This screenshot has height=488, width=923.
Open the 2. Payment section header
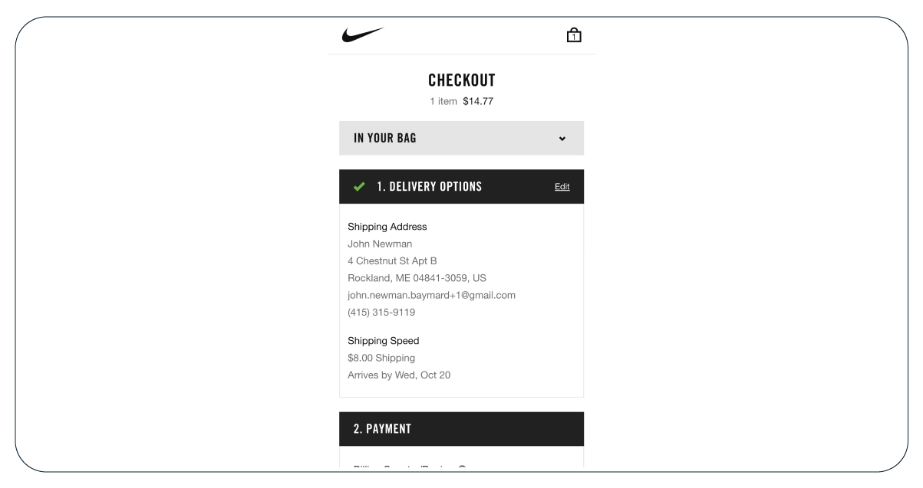point(461,429)
